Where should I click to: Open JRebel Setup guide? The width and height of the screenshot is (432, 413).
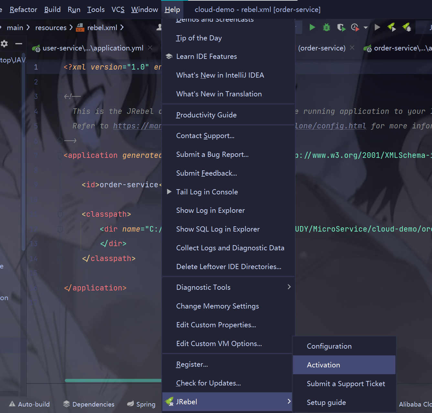tap(344, 402)
